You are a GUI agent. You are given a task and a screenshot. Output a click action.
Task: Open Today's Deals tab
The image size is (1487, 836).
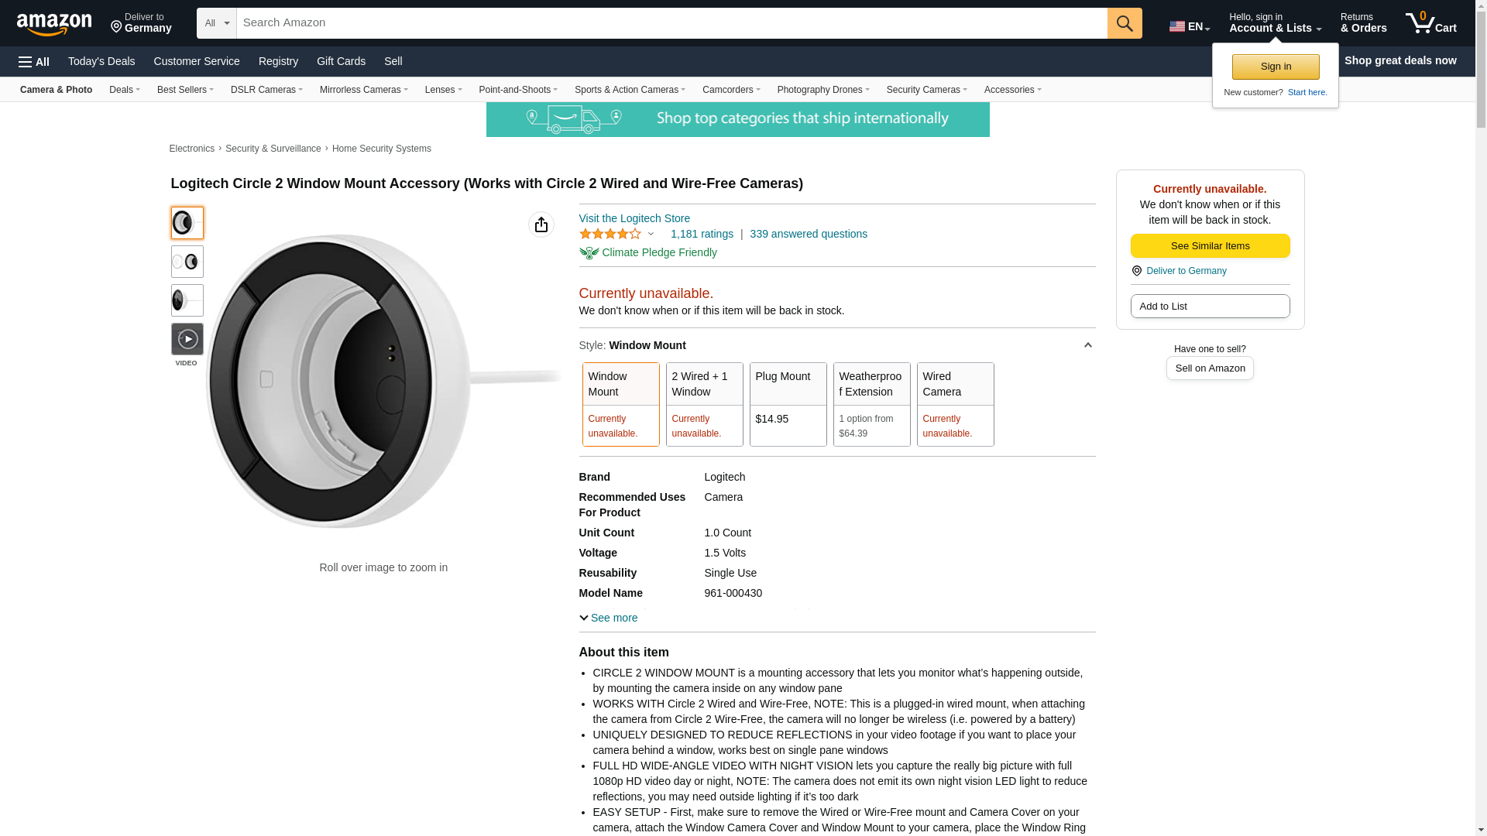tap(101, 61)
